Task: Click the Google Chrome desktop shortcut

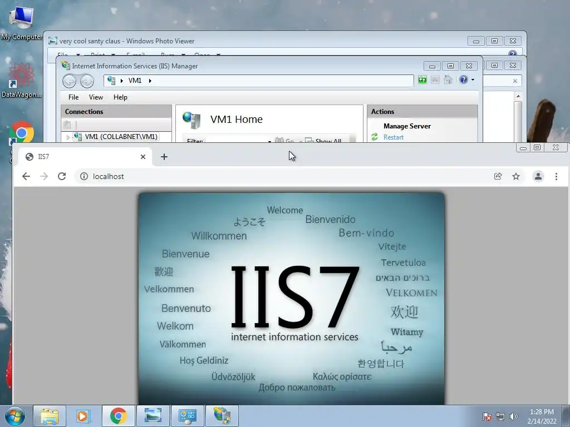Action: 22,133
